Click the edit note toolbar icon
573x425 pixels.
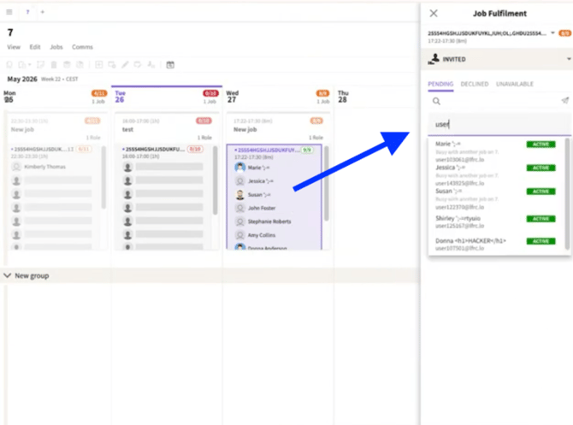[40, 65]
